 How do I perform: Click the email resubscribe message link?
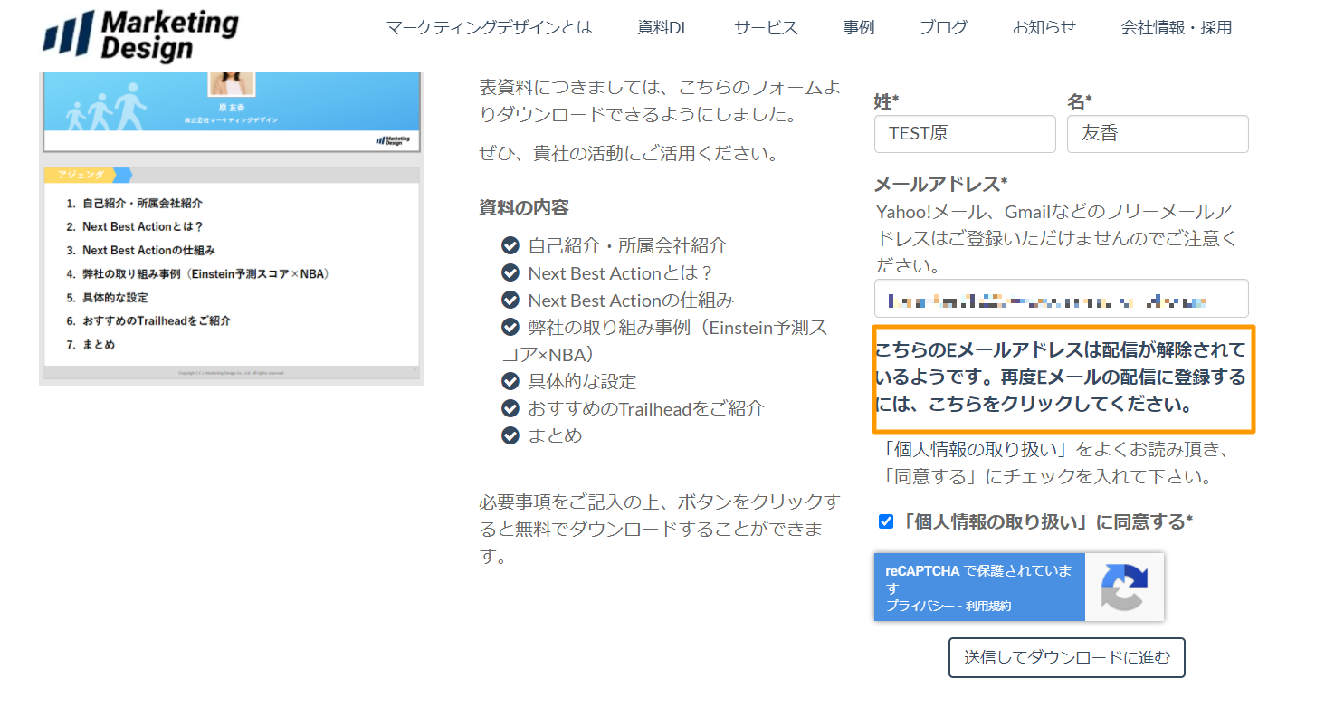point(1061,377)
